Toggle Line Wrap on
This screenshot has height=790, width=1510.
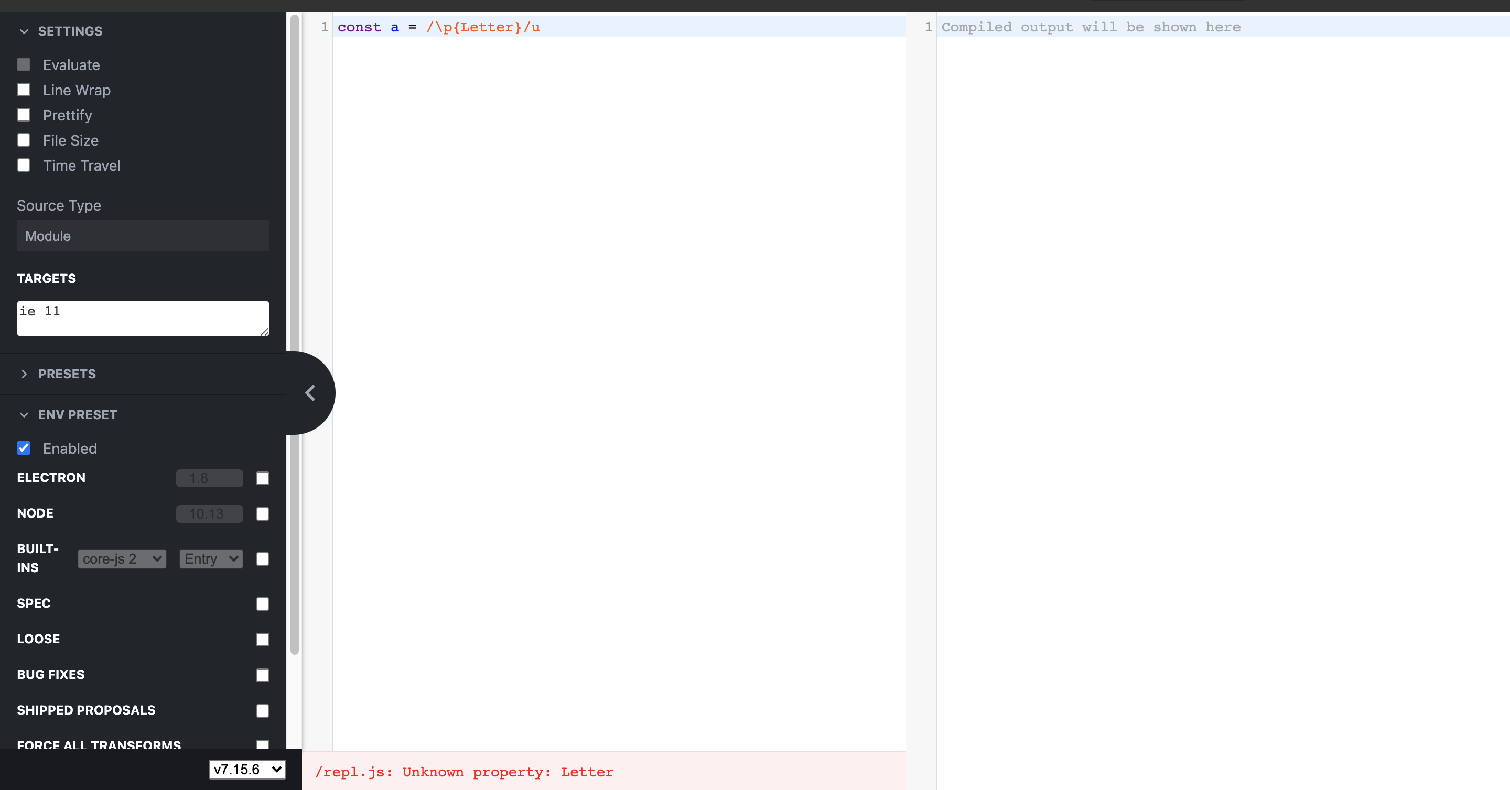click(x=24, y=90)
